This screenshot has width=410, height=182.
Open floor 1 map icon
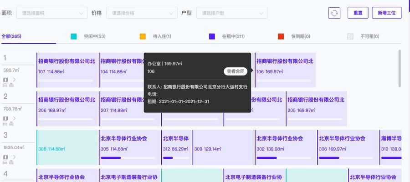[5, 79]
